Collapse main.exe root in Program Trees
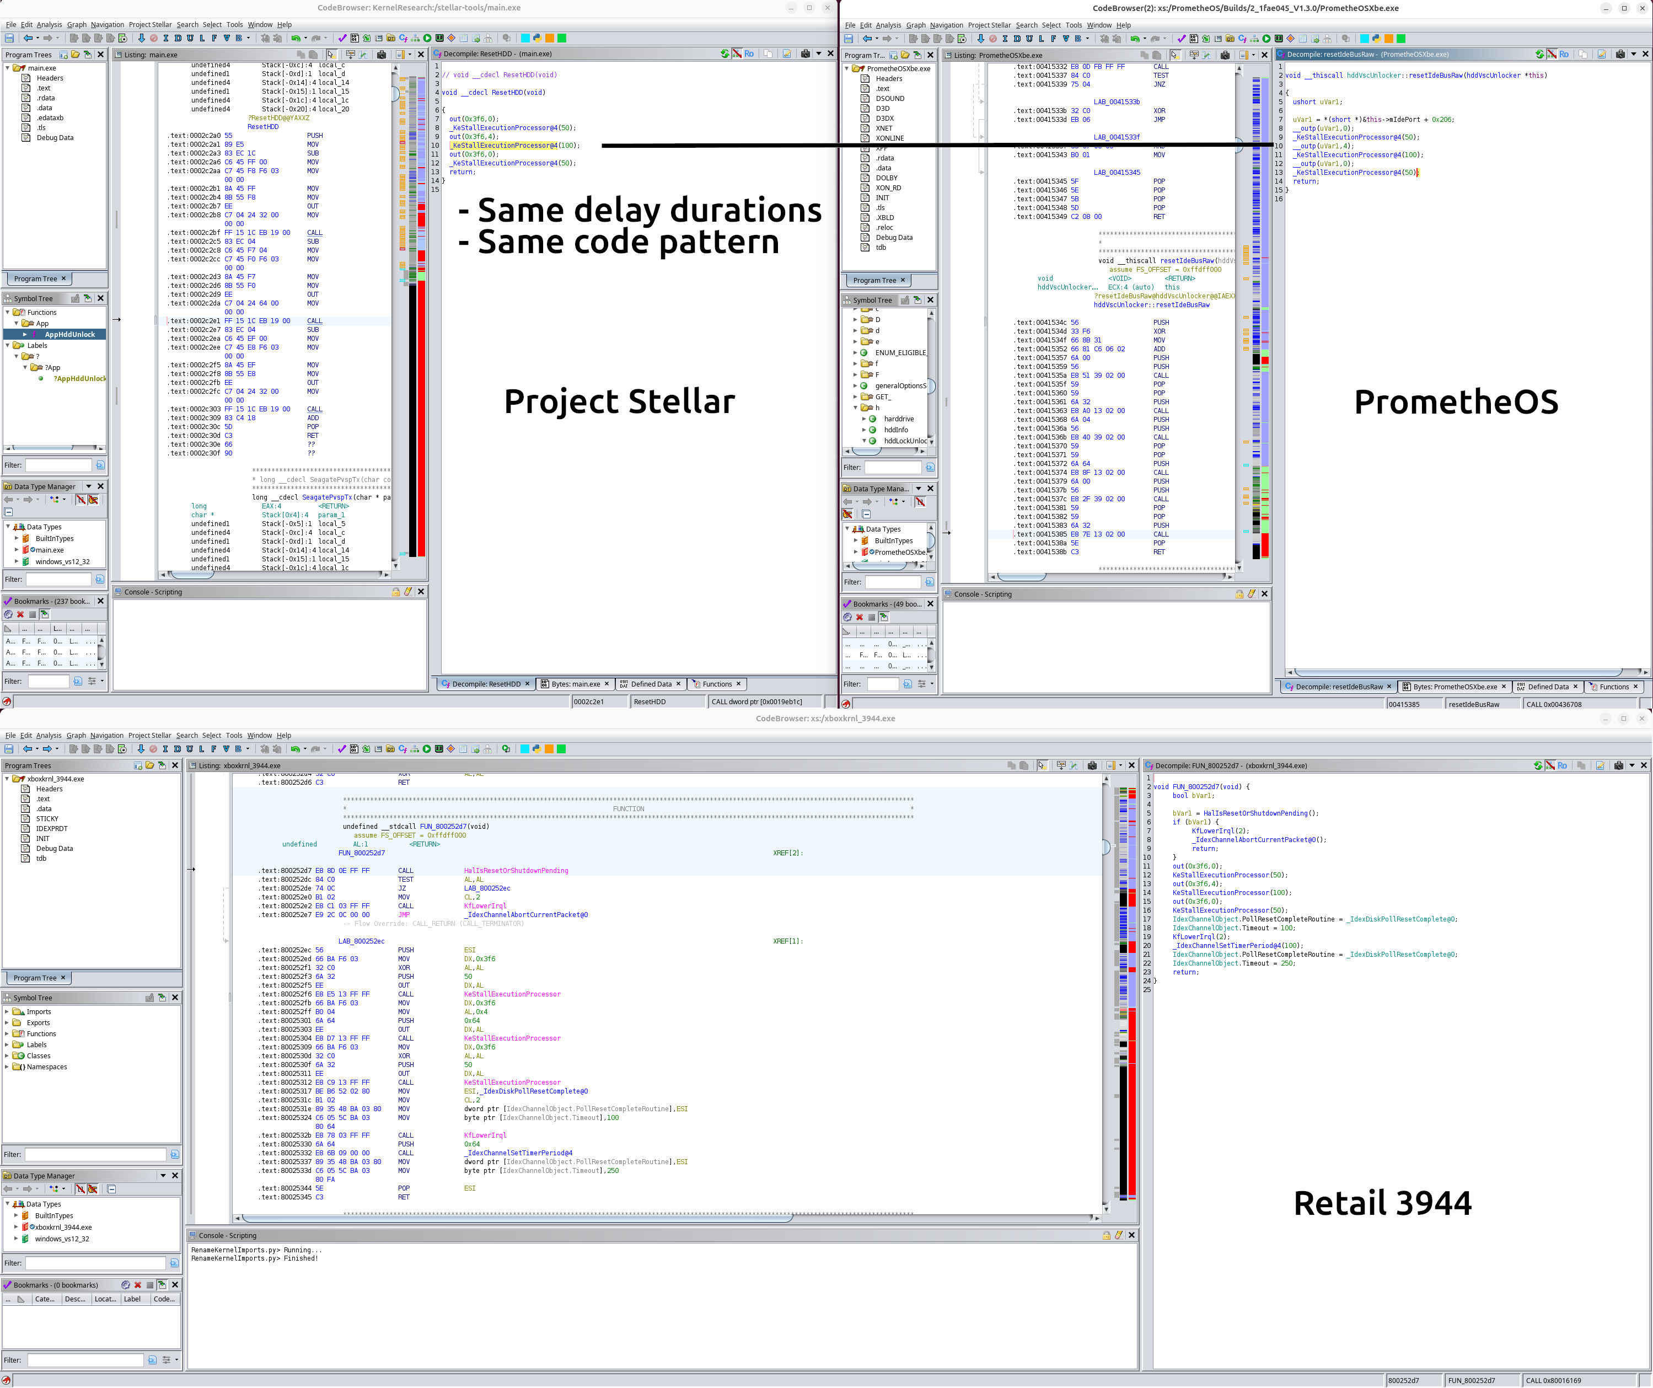 point(8,68)
